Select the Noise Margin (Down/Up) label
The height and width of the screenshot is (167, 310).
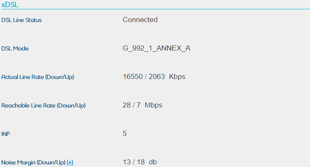(x=33, y=162)
